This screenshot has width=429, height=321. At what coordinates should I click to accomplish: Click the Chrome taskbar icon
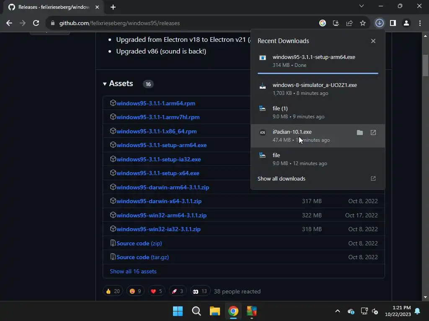click(x=233, y=311)
